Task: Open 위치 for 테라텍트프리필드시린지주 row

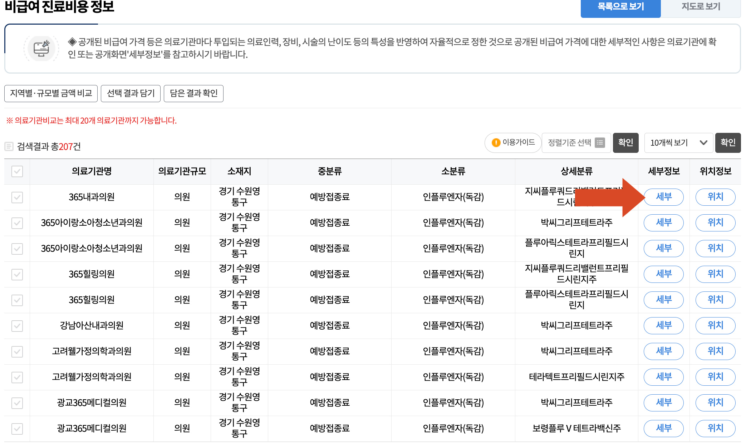Action: [x=715, y=377]
